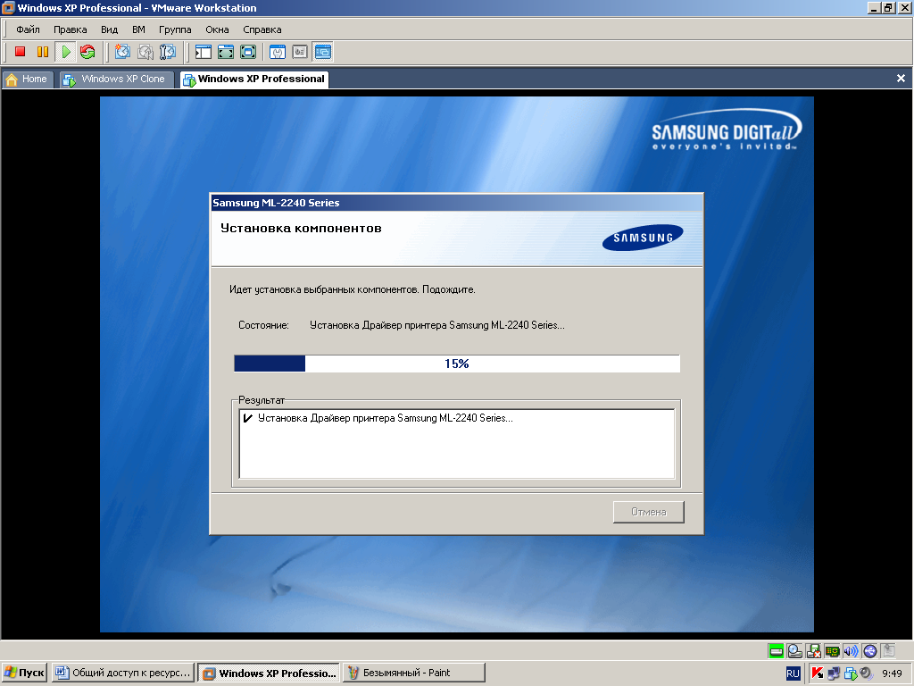Select the console view icon
Screen dimensions: 914x686
pyautogui.click(x=322, y=52)
